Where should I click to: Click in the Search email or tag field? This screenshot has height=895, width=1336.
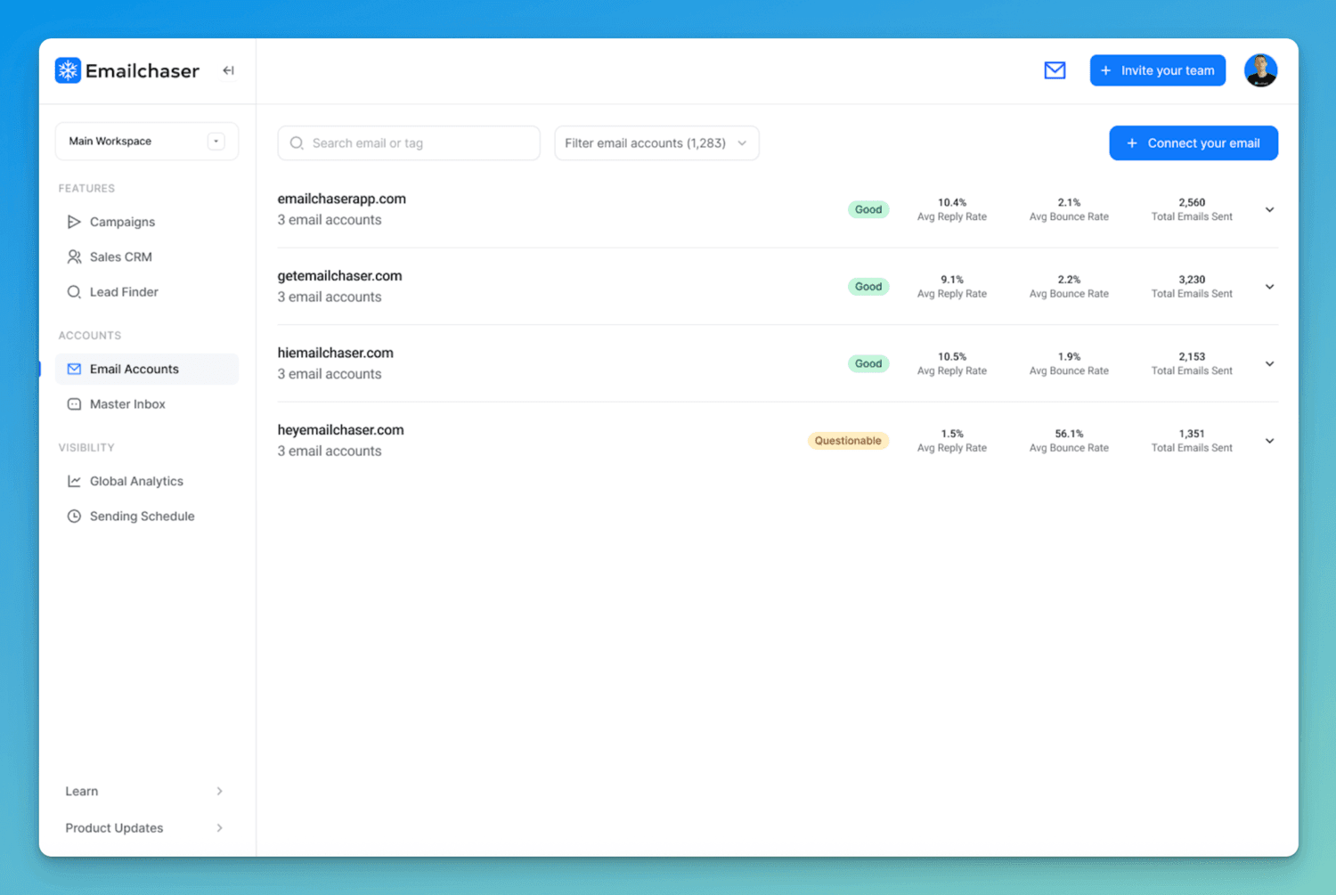(x=408, y=142)
